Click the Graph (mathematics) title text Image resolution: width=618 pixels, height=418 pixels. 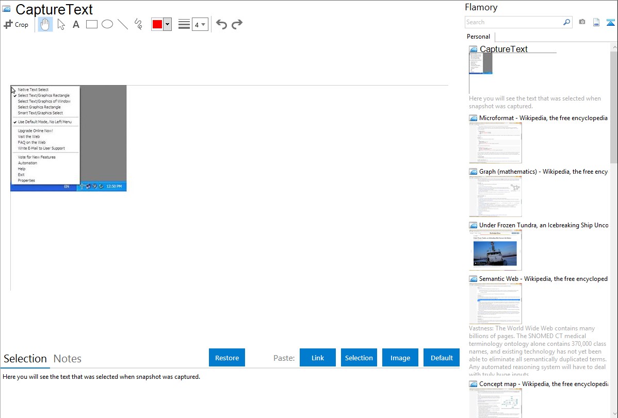[543, 172]
